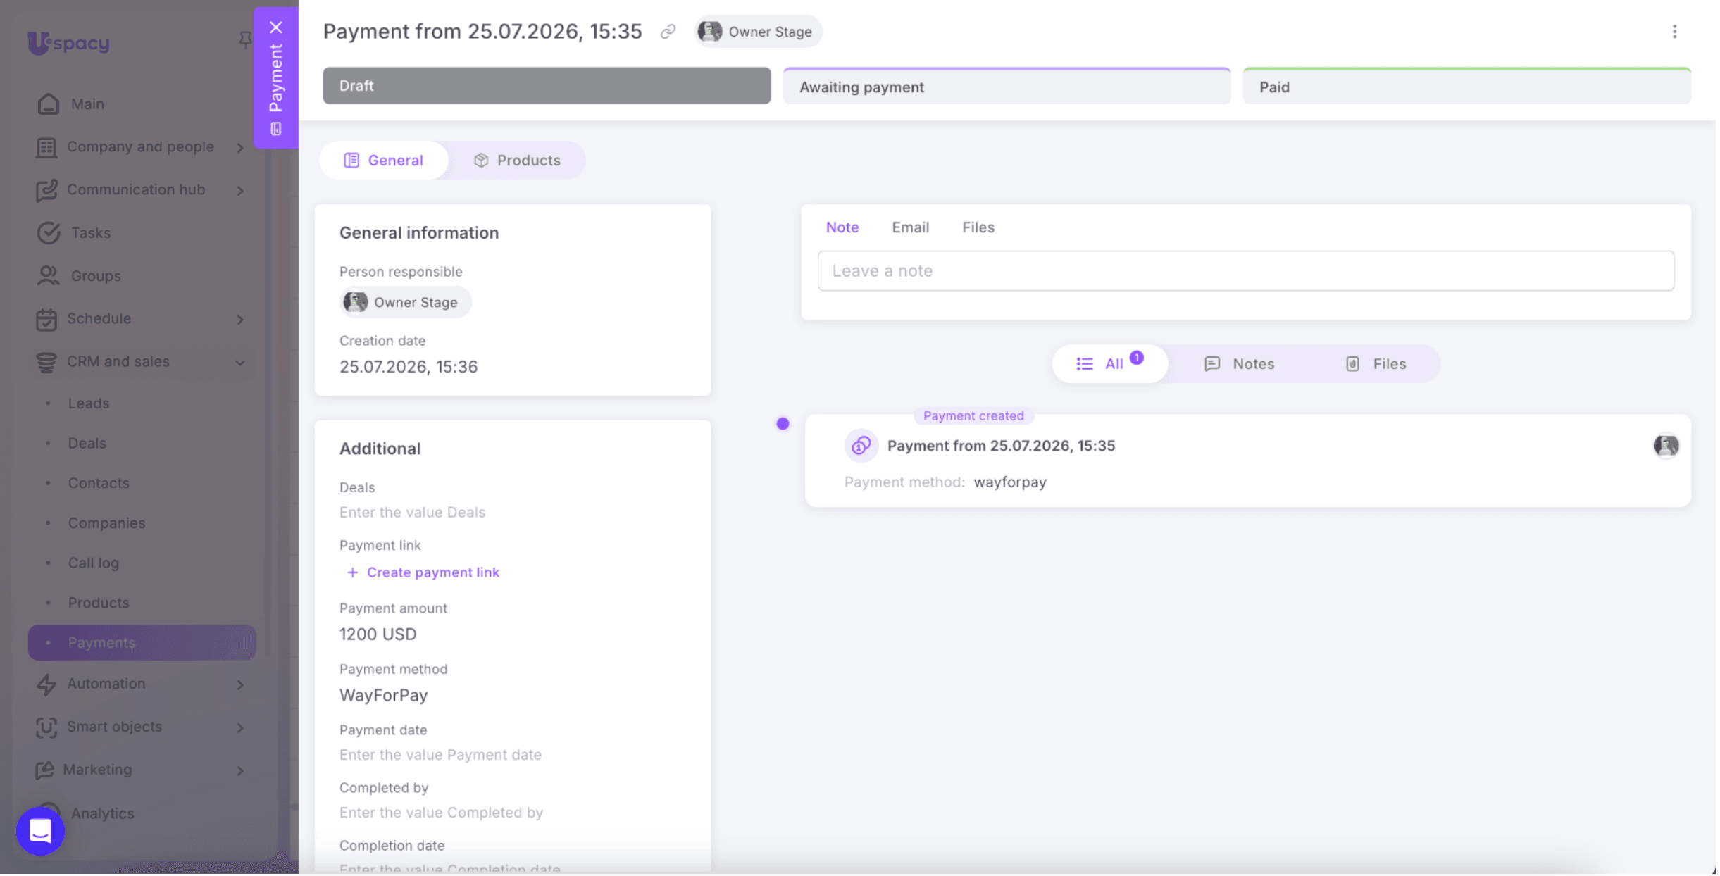Click the Automation lightning icon
1720x876 pixels.
(x=46, y=684)
